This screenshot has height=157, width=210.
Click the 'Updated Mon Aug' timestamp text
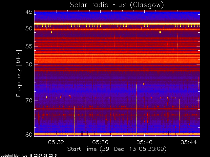[14, 156]
